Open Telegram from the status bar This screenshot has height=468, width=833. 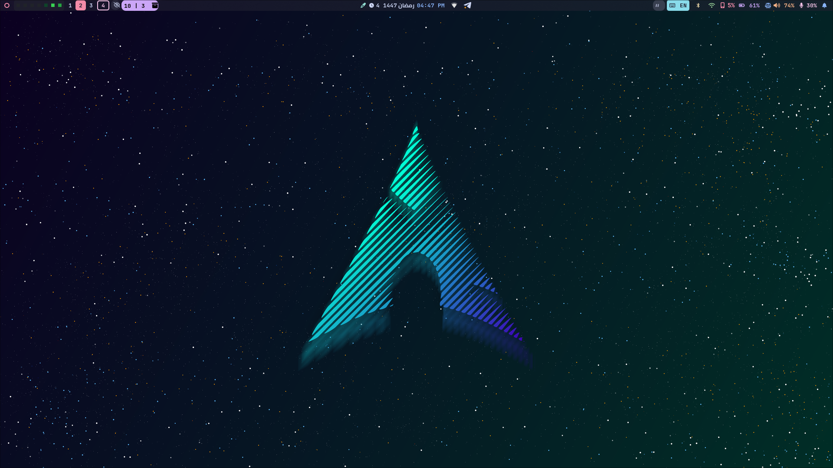coord(468,6)
